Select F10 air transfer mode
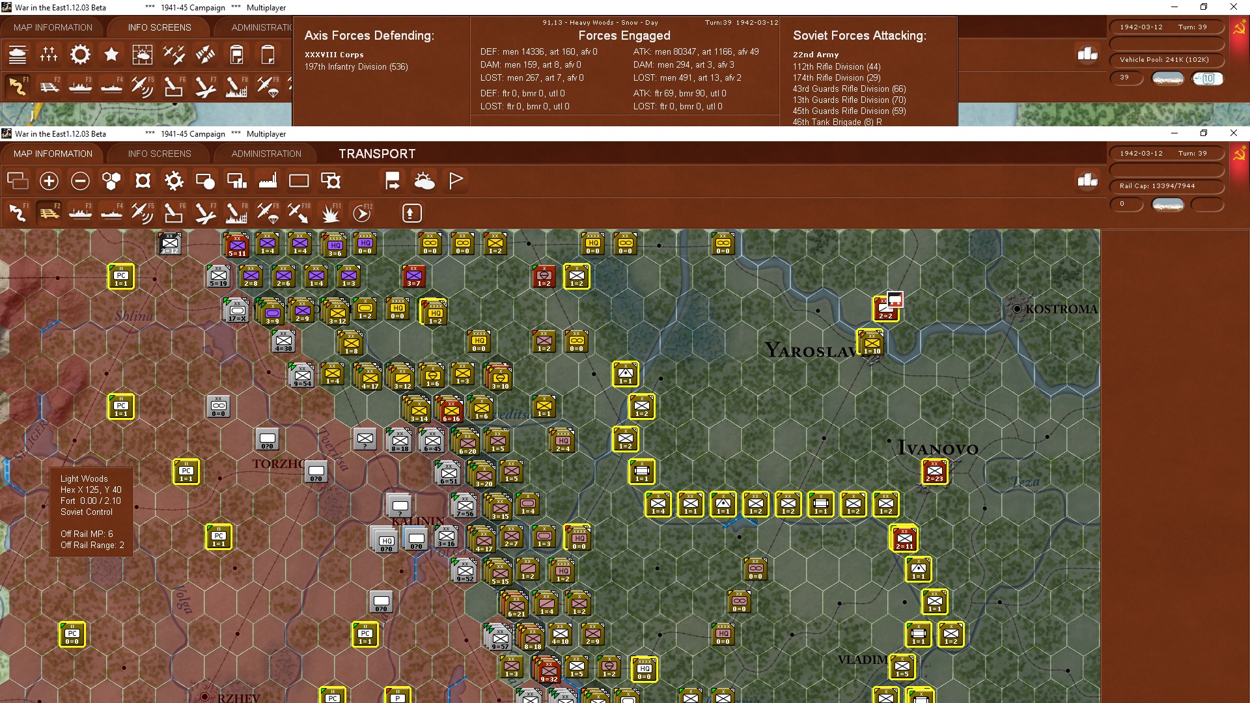The width and height of the screenshot is (1250, 703). 299,213
